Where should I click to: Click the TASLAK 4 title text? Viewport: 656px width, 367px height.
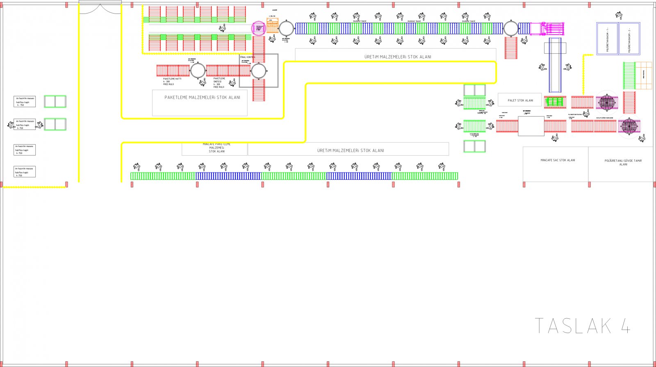[x=582, y=326]
